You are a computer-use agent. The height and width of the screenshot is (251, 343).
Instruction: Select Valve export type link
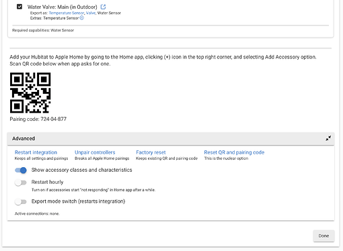coord(91,13)
